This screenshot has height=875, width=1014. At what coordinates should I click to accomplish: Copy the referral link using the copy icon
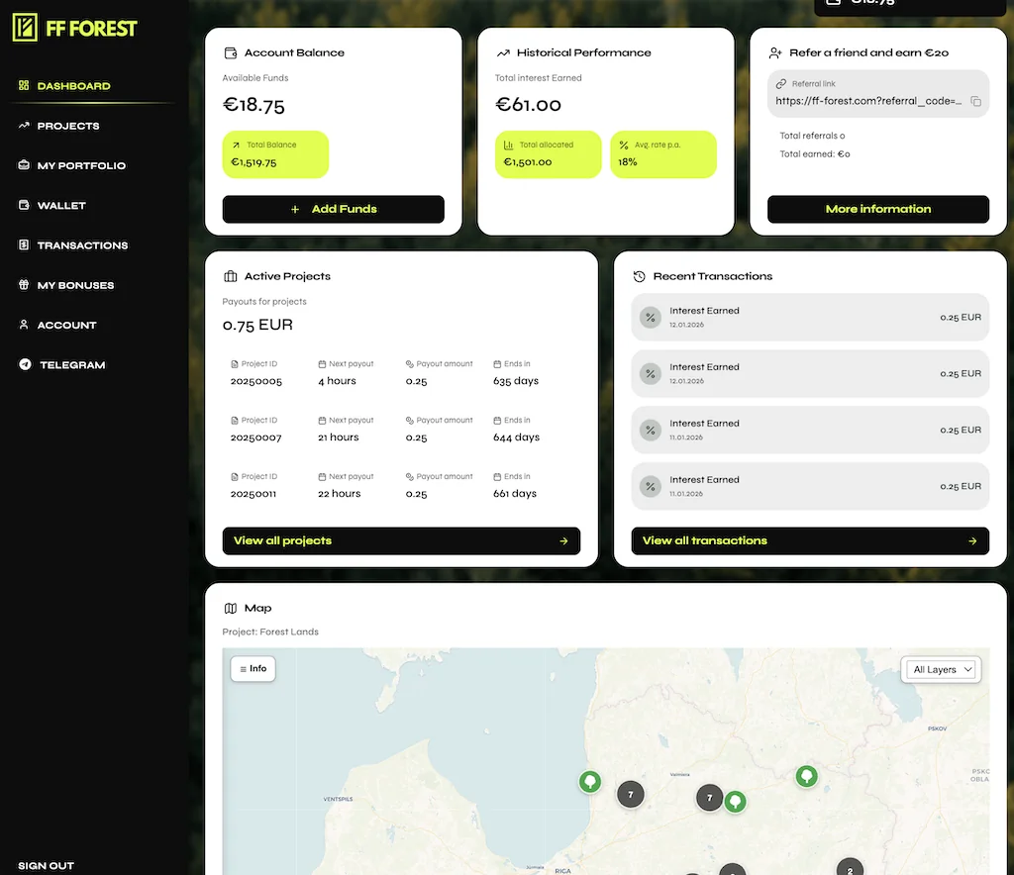coord(975,101)
